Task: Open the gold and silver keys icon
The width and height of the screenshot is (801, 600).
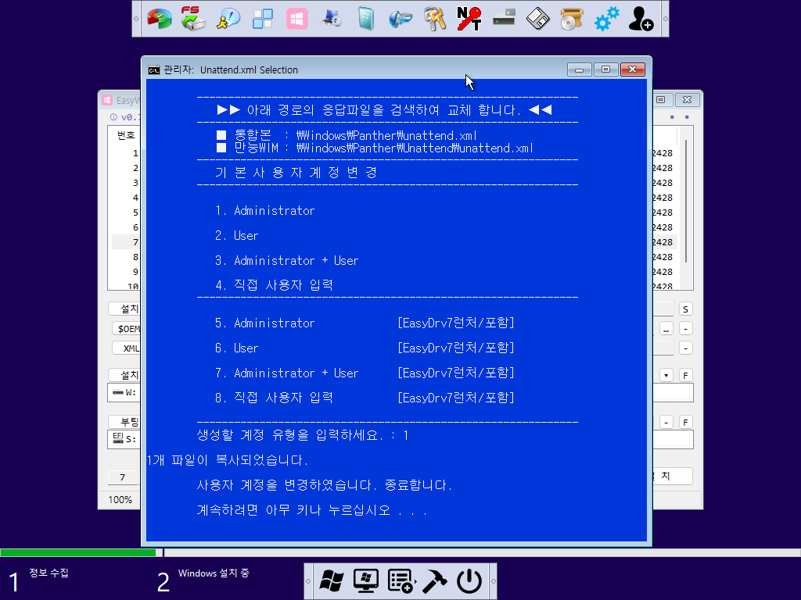Action: click(435, 19)
